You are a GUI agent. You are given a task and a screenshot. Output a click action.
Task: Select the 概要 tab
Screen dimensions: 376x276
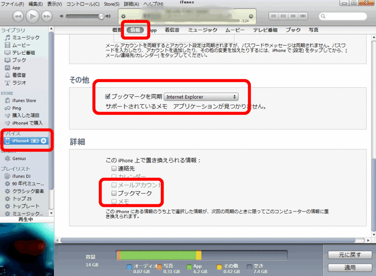tap(117, 30)
